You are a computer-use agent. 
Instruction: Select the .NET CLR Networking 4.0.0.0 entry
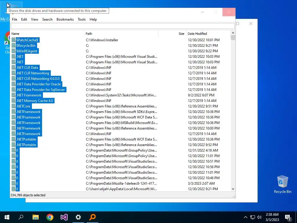pos(38,78)
